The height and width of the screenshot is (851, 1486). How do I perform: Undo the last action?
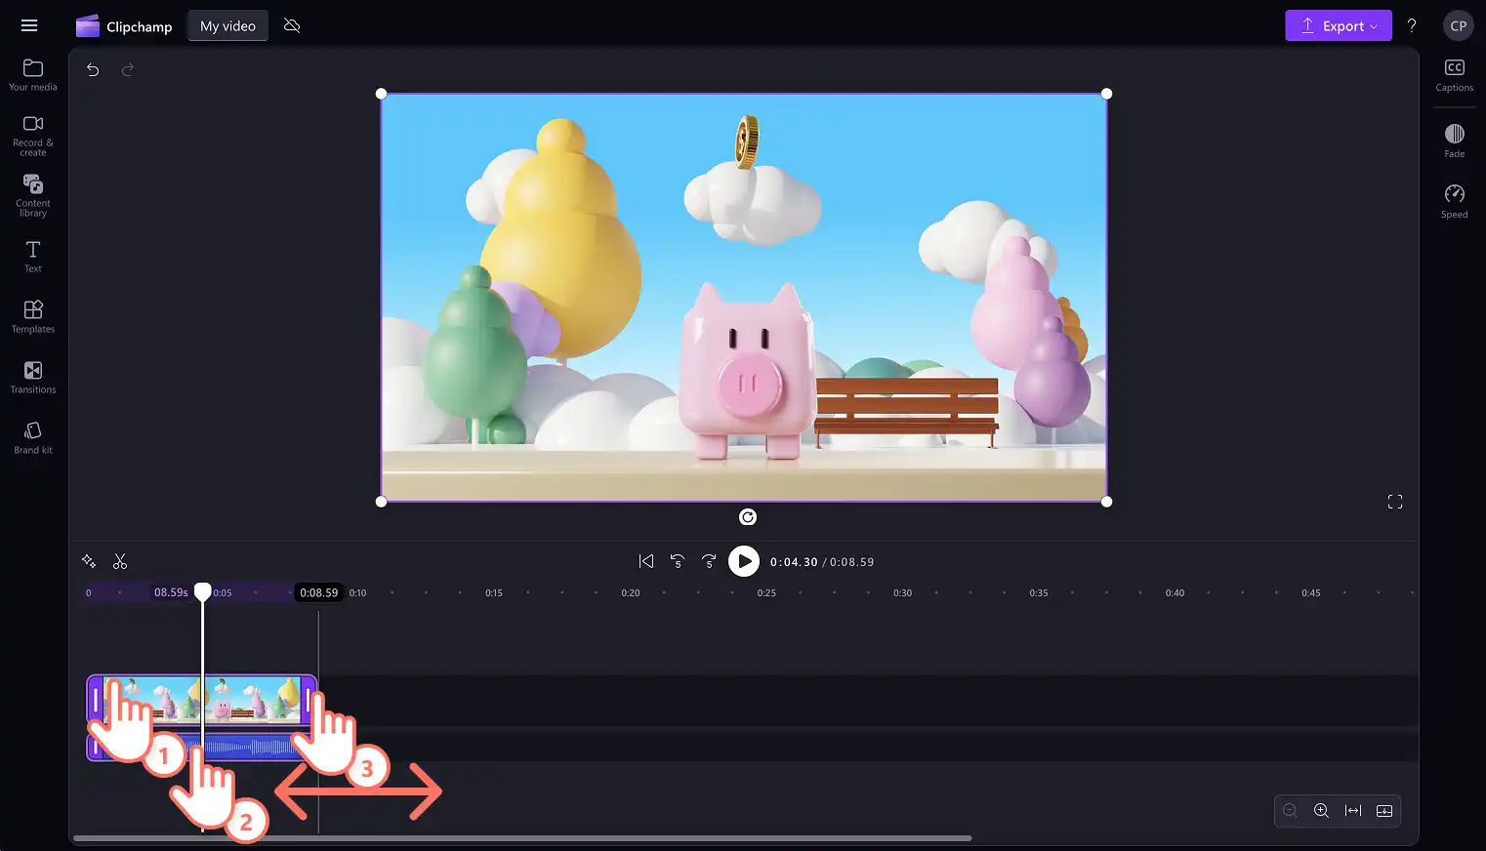[x=93, y=69]
